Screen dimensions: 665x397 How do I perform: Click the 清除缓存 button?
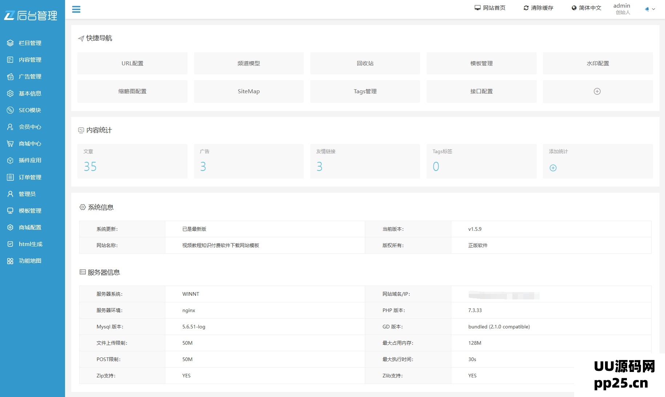(x=538, y=7)
